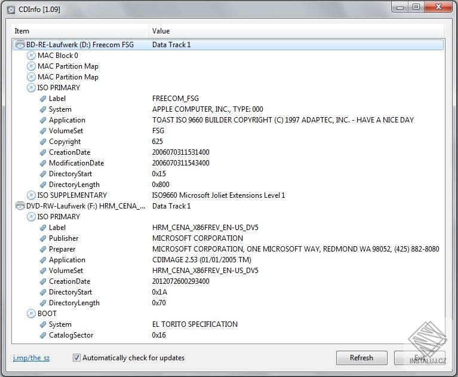The height and width of the screenshot is (377, 458).
Task: Click the tag icon beside CatalogSector
Action: pos(43,335)
